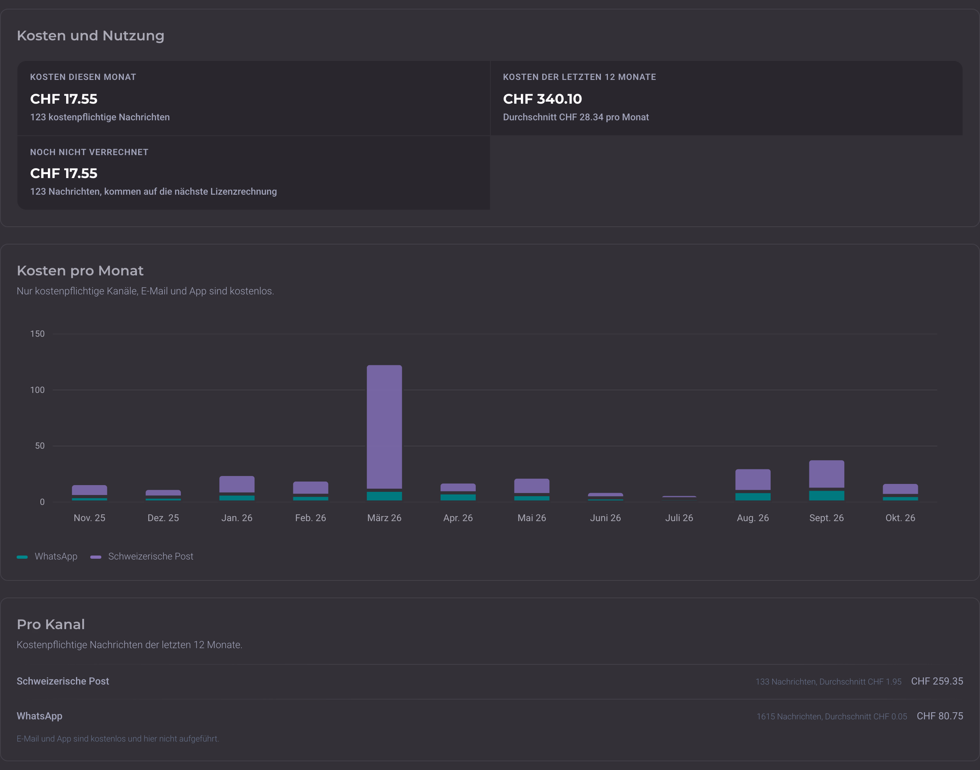Click the 'WhatsApp' channel row name
980x770 pixels.
(40, 716)
